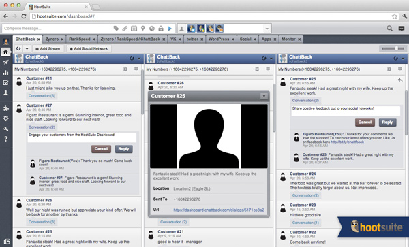Image resolution: width=409 pixels, height=247 pixels.
Task: Open the third ChattBack stream options dropdown
Action: click(403, 59)
